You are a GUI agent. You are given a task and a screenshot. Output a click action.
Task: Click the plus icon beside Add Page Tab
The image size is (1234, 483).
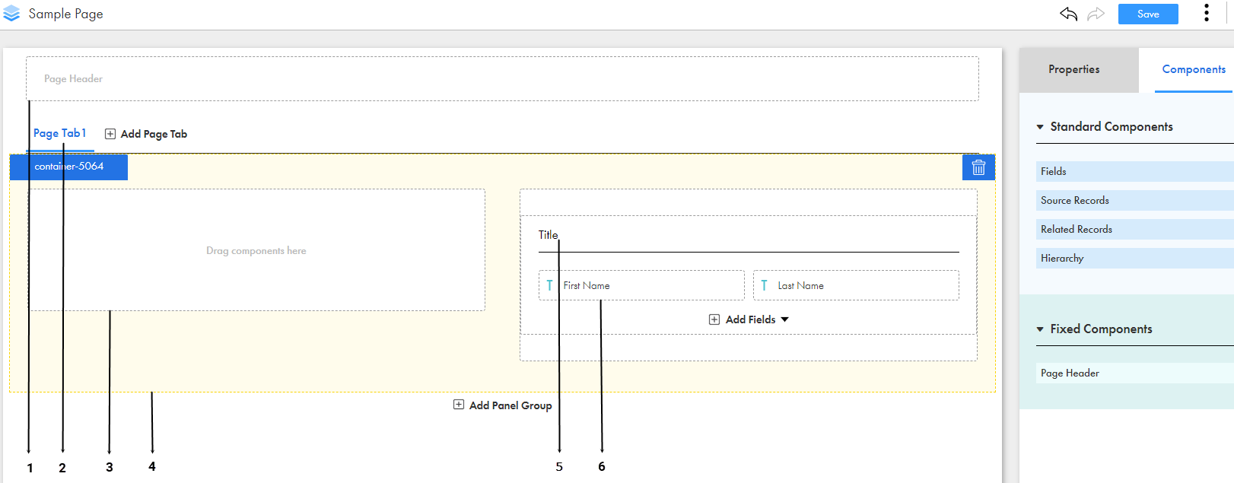(110, 134)
